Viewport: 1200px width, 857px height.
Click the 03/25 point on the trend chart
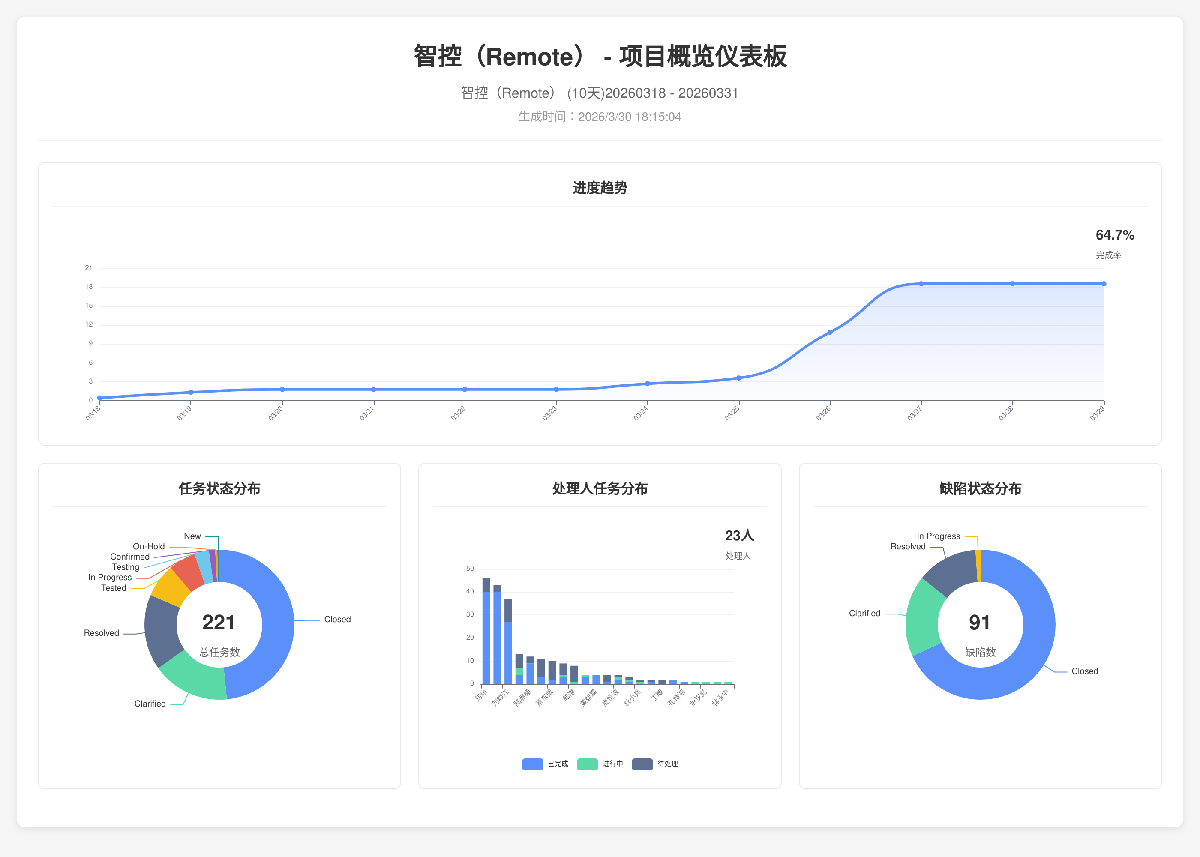[x=738, y=378]
